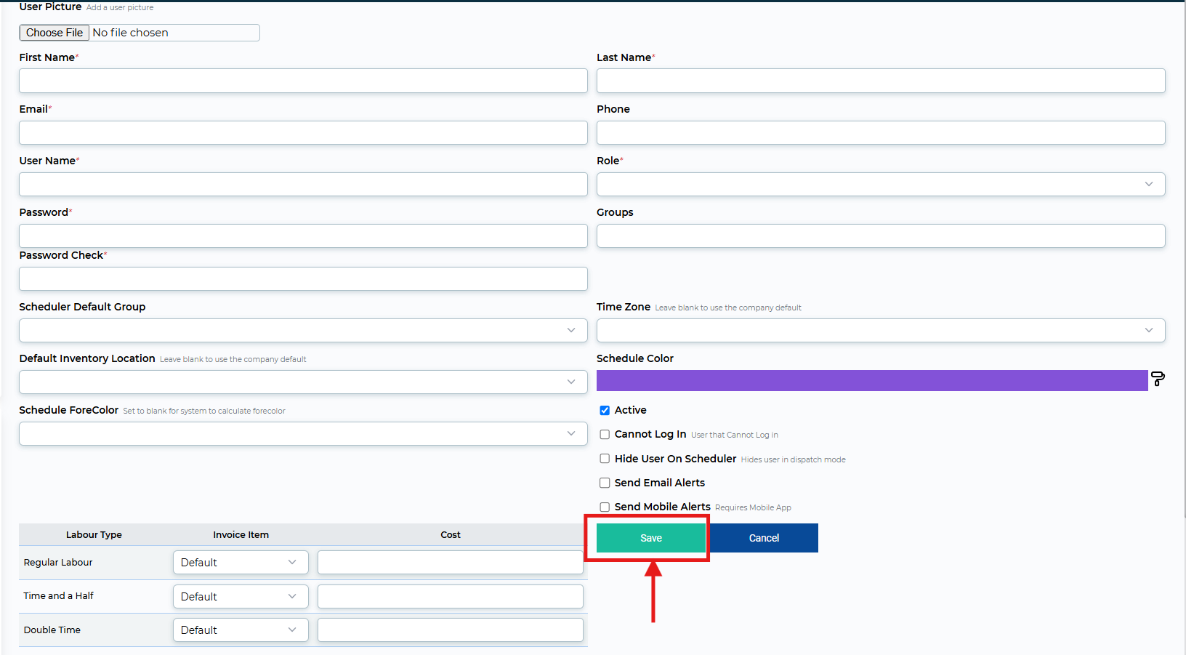Turn on the Send Mobile Alerts checkbox
This screenshot has width=1186, height=655.
(x=605, y=507)
